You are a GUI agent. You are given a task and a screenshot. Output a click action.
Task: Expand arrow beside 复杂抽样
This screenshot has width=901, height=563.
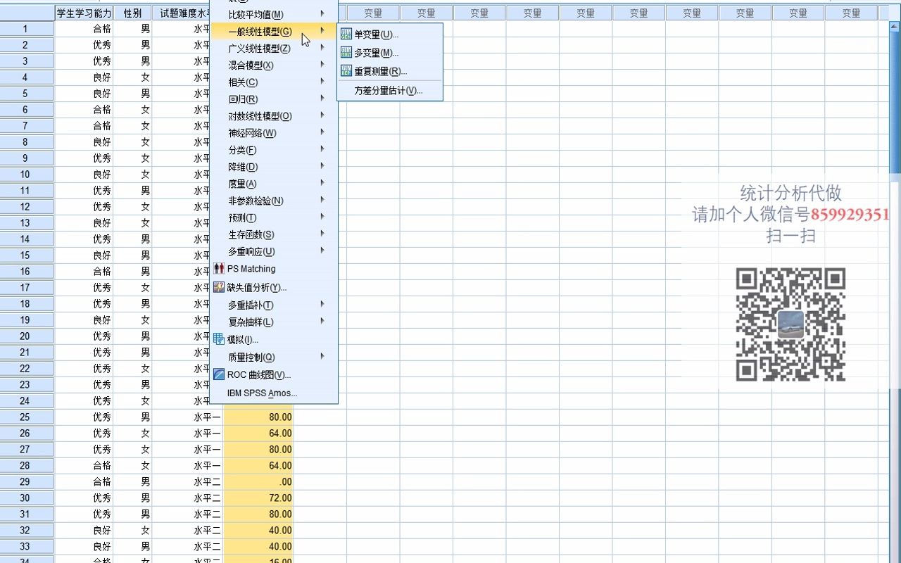point(322,321)
